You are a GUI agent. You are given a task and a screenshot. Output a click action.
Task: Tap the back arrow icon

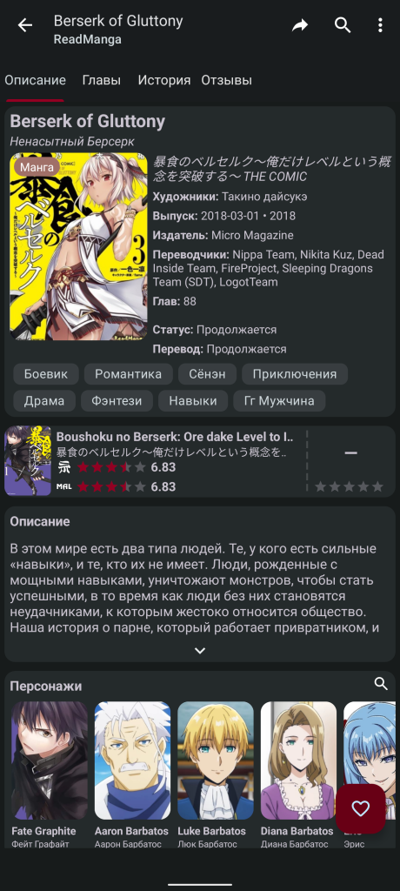(x=25, y=25)
